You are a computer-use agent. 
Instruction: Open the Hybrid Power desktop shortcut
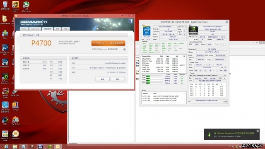point(5,93)
